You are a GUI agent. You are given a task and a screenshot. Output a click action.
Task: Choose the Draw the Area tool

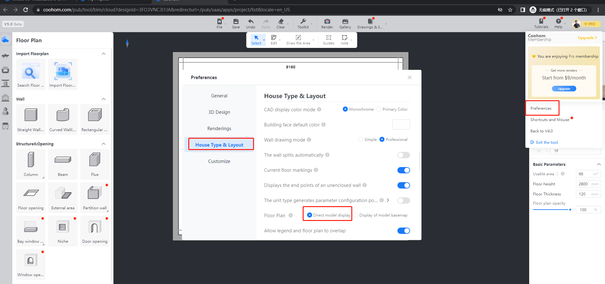point(298,40)
